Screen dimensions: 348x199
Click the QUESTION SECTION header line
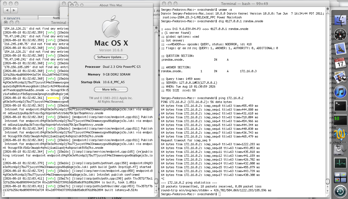(x=177, y=56)
